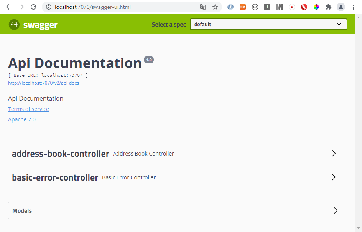Image resolution: width=362 pixels, height=232 pixels.
Task: Open the Apache 2.0 license link
Action: coord(22,119)
